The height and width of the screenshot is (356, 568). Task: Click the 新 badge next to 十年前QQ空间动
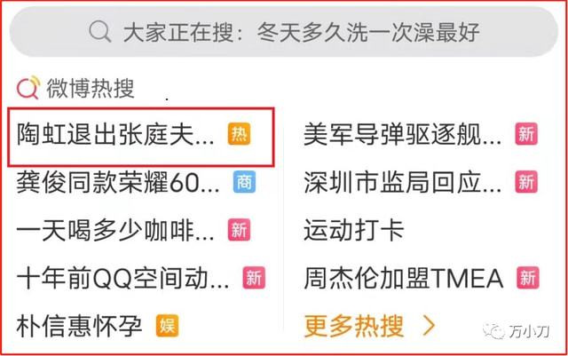coord(254,278)
